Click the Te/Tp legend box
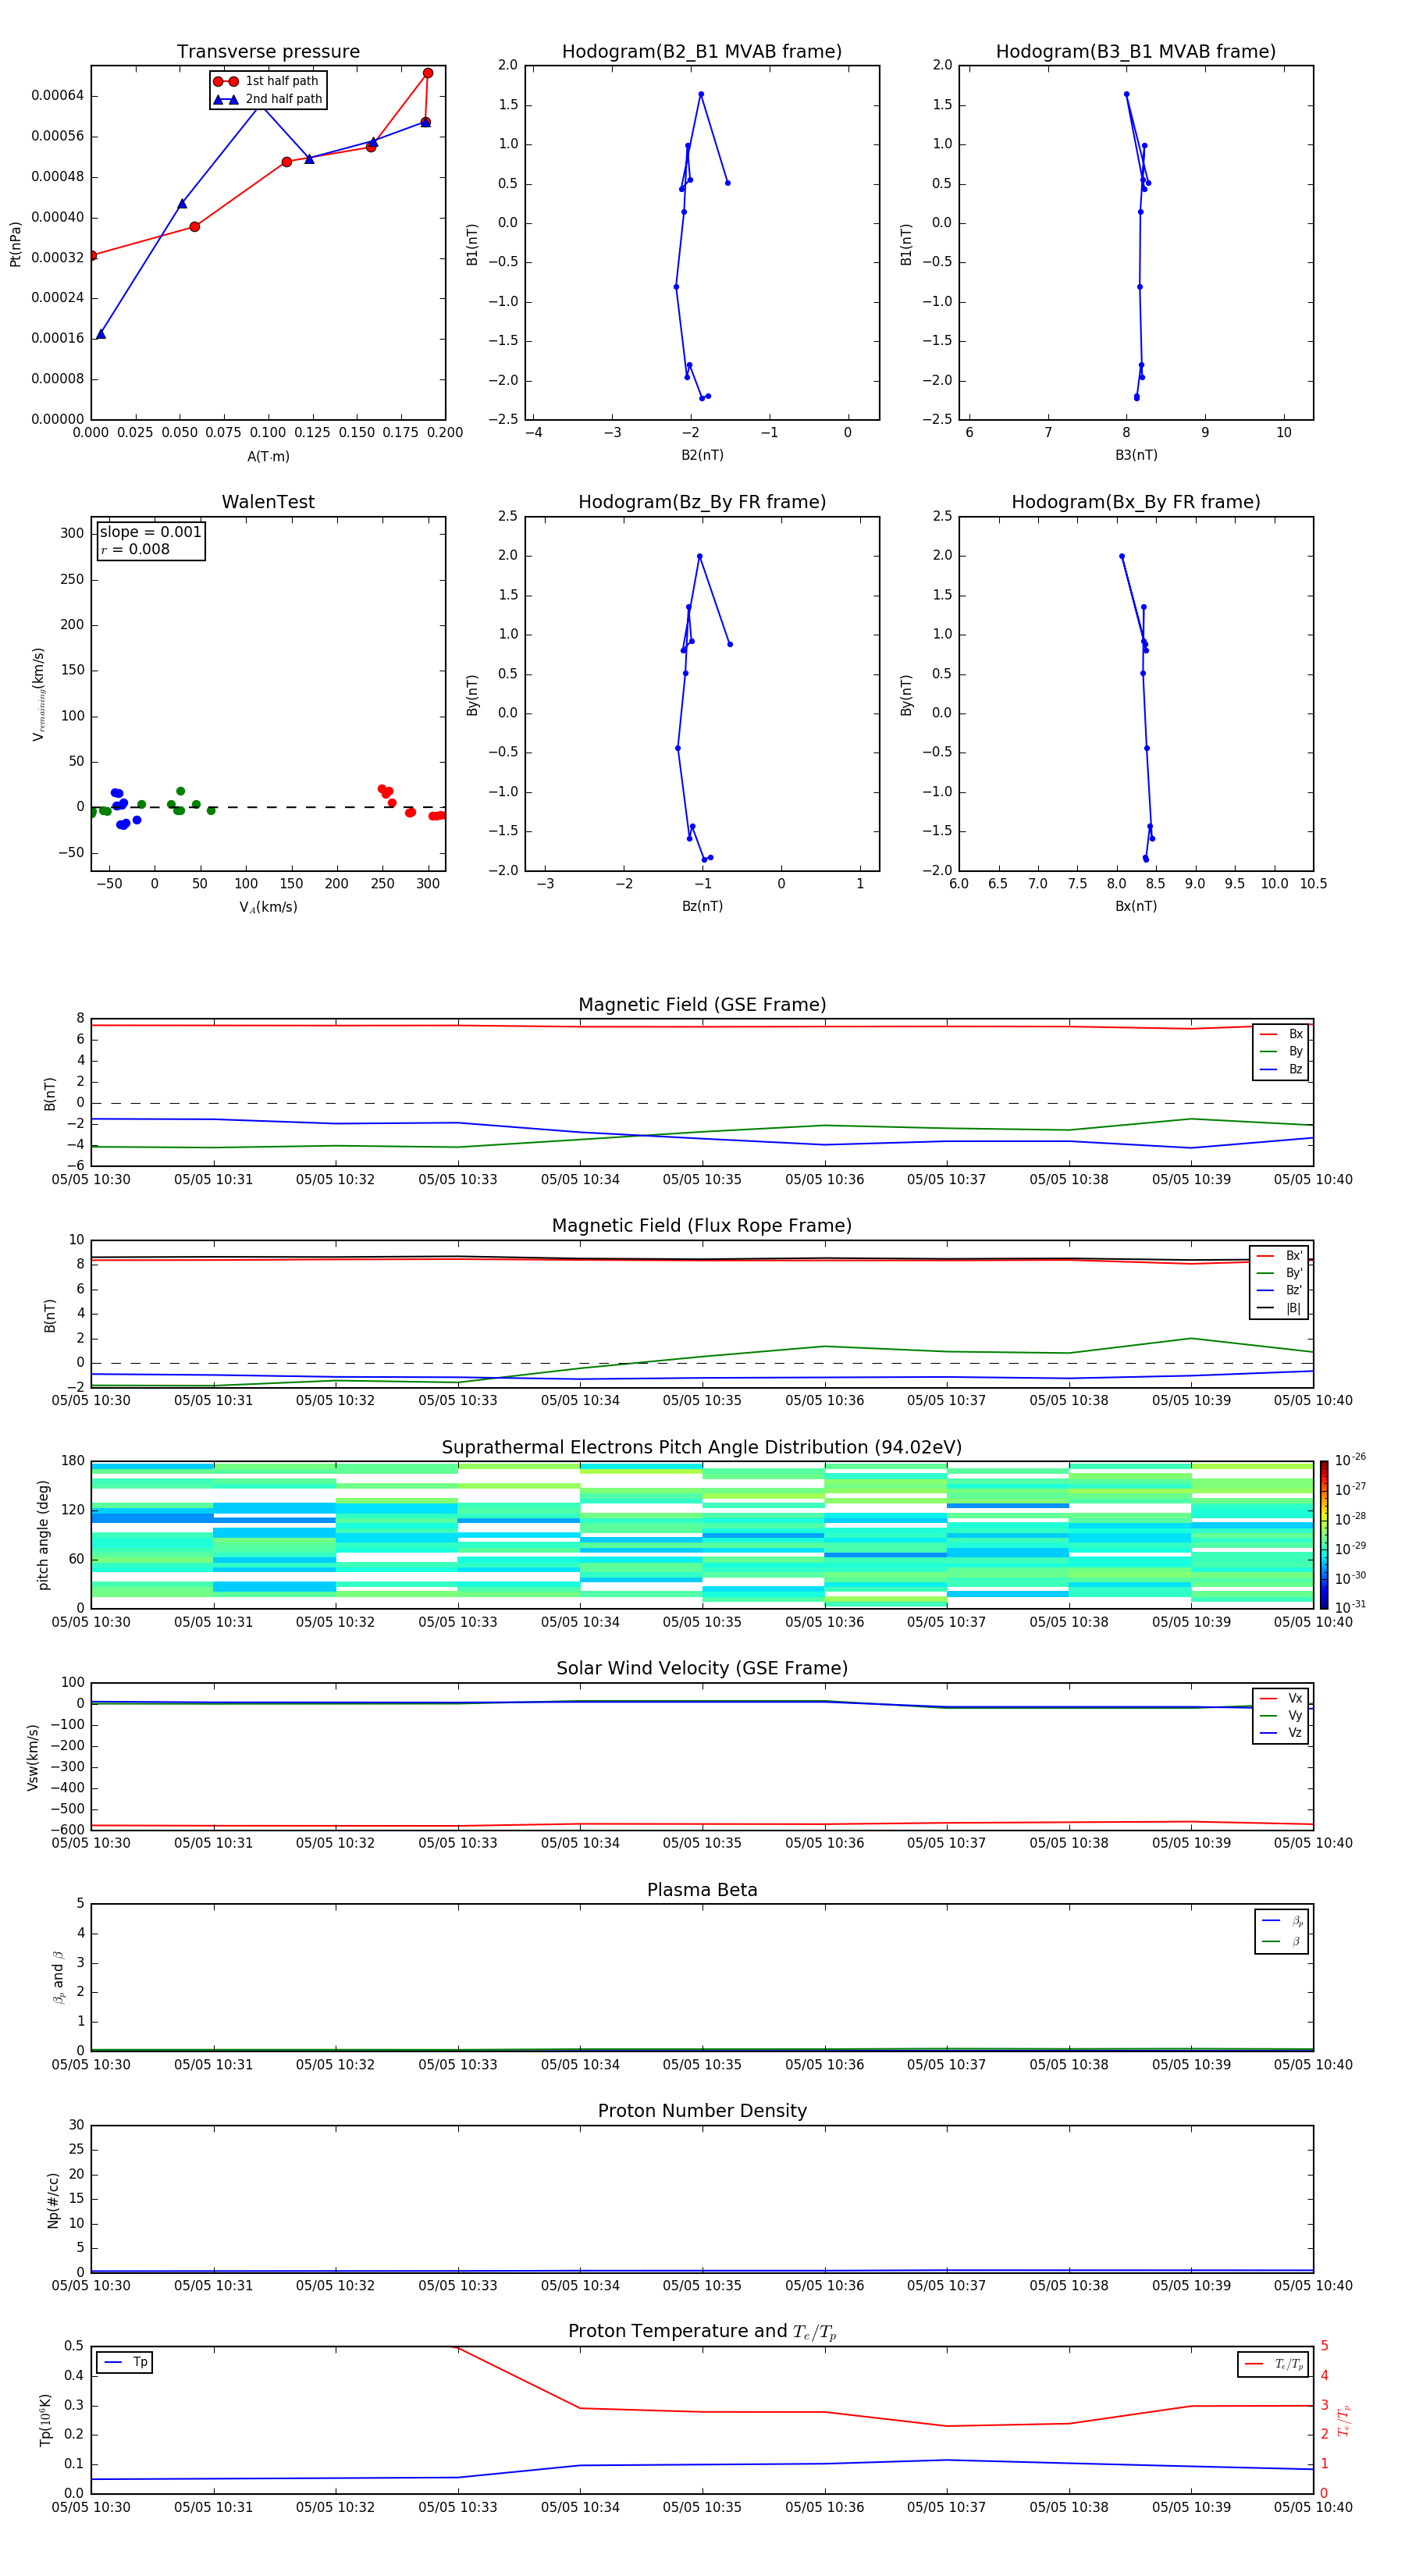 coord(1273,2364)
